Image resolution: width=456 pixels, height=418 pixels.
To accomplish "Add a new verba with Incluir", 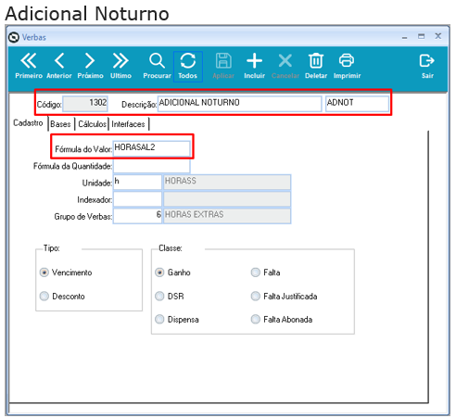I will pos(254,66).
